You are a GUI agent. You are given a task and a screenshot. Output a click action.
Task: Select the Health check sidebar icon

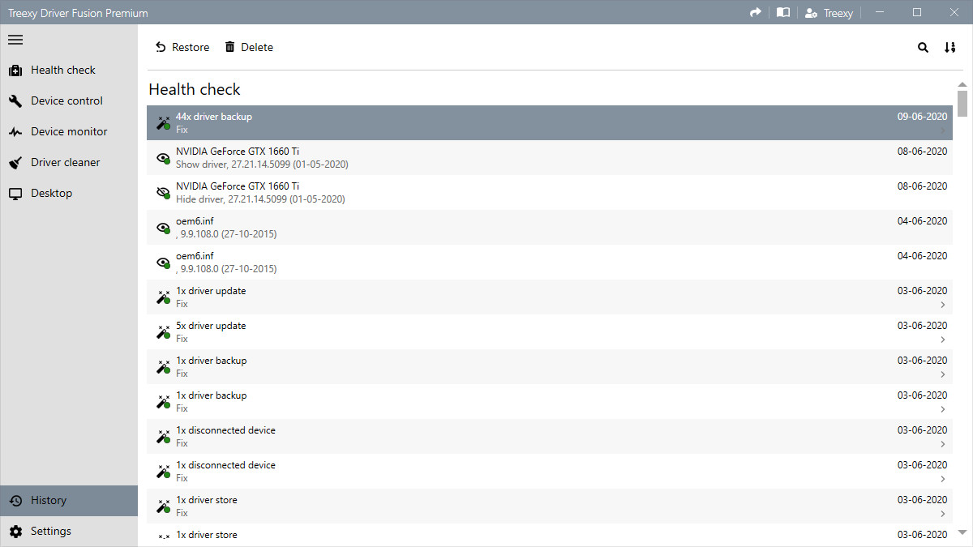coord(15,70)
